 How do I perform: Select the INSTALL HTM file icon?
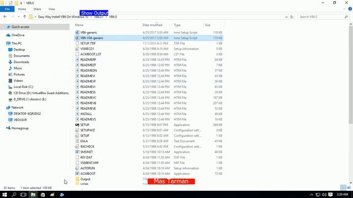[77, 114]
